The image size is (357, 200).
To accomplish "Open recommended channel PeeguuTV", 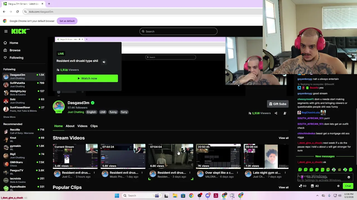I will tap(24, 172).
